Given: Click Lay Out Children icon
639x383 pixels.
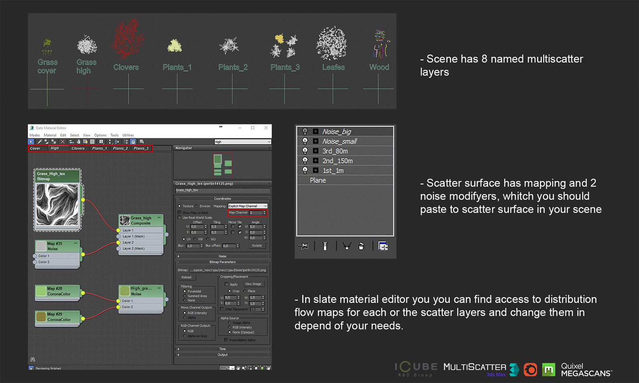Looking at the screenshot, I should tap(117, 142).
